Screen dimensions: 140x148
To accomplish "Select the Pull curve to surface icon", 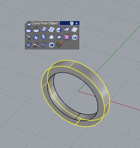I will 36,30.
